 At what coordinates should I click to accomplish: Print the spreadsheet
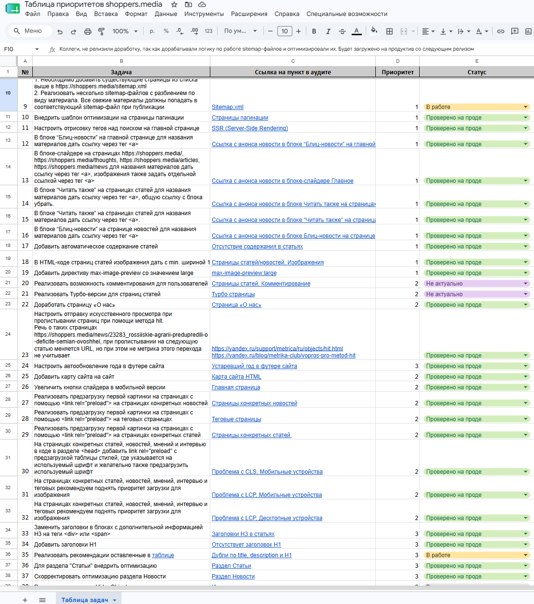pyautogui.click(x=88, y=31)
